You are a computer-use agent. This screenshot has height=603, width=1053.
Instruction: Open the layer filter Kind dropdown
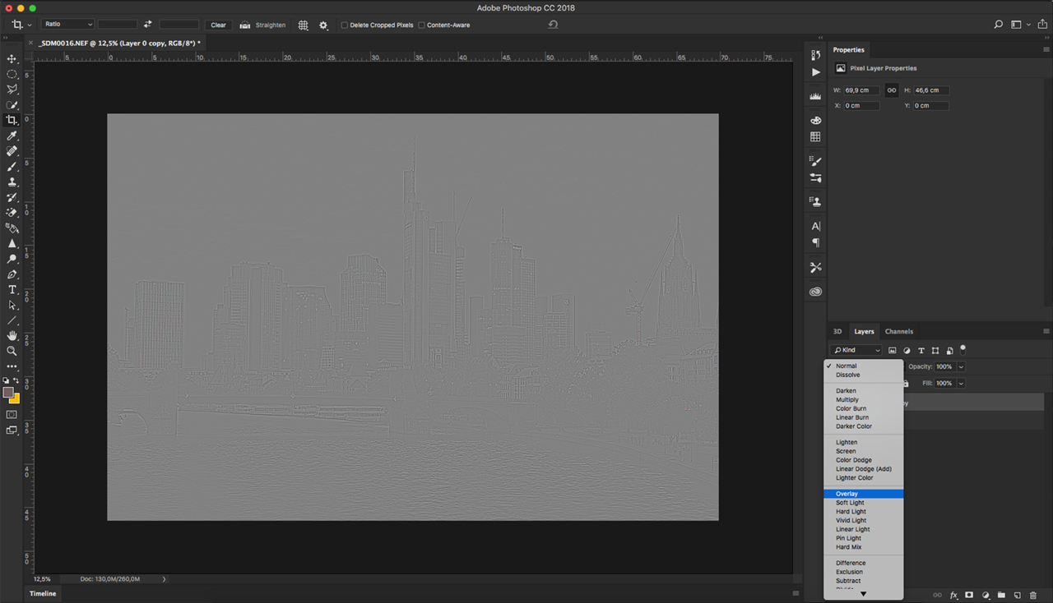[856, 351]
